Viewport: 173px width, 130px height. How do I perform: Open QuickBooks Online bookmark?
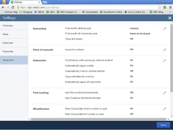(x=111, y=12)
